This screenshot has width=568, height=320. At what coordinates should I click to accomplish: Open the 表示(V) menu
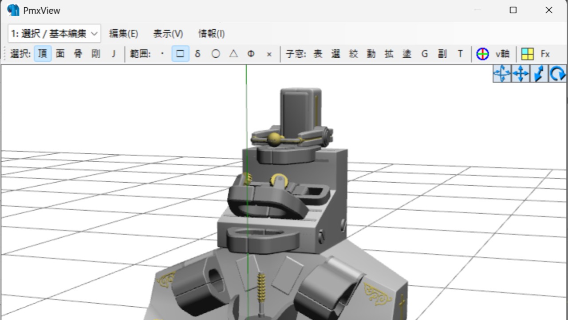[168, 33]
